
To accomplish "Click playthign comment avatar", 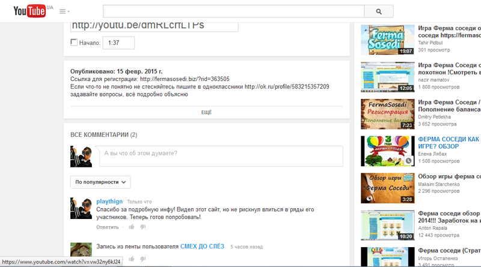I will (81, 208).
